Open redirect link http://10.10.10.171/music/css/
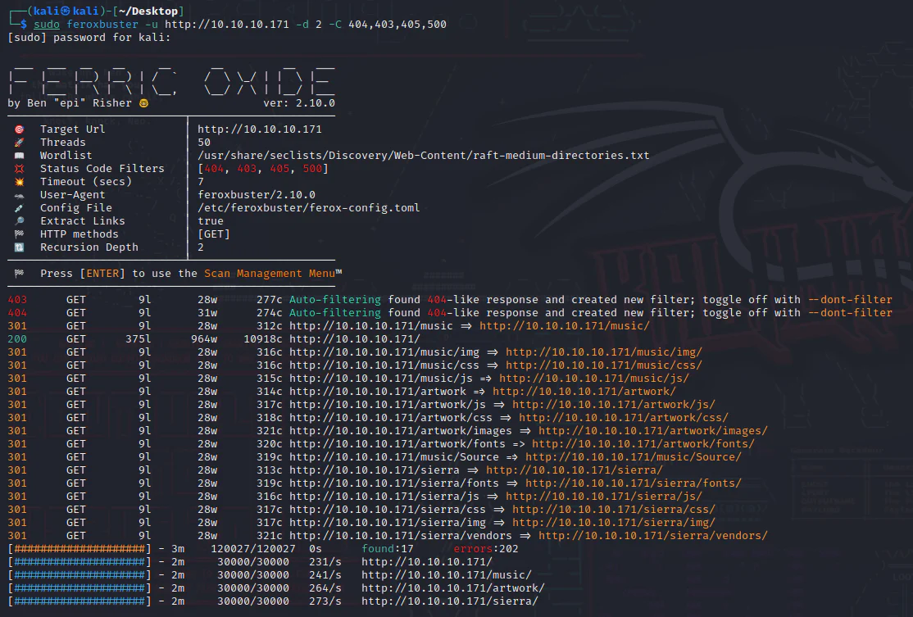 point(604,365)
